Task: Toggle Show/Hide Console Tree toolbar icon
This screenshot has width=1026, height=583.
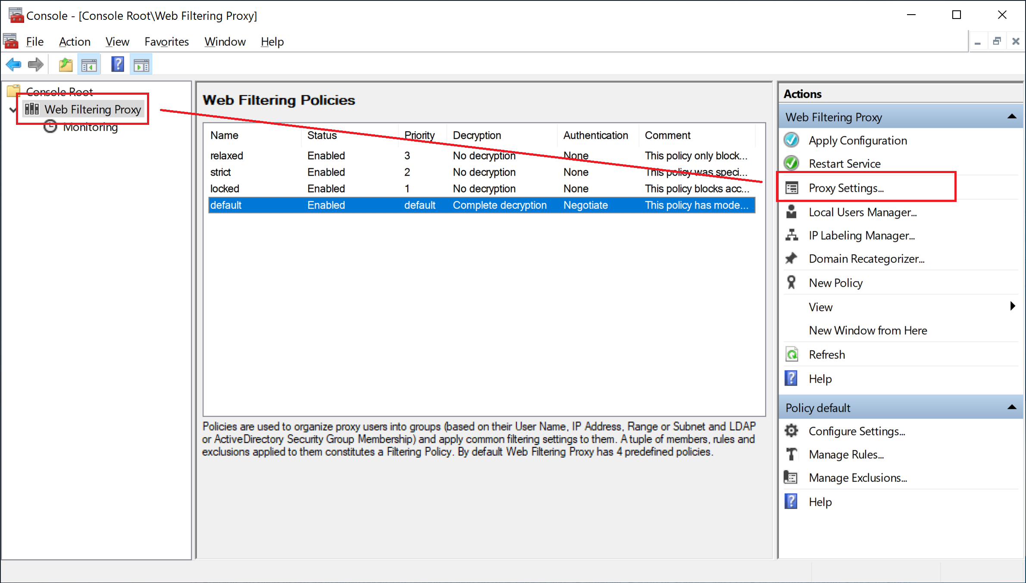Action: tap(89, 65)
